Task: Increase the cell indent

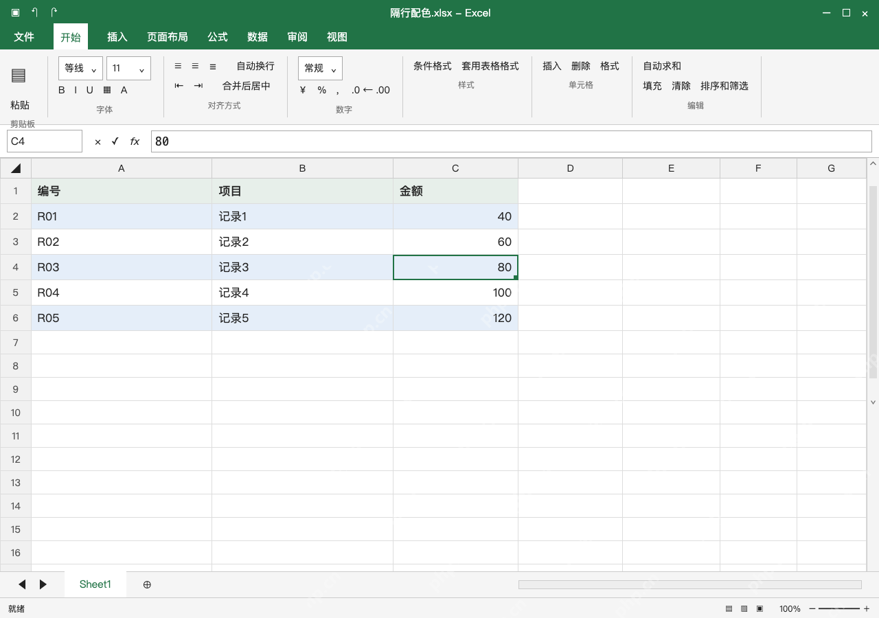Action: tap(198, 86)
